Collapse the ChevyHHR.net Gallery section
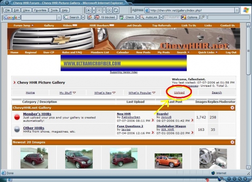The image size is (252, 182). tap(232, 108)
